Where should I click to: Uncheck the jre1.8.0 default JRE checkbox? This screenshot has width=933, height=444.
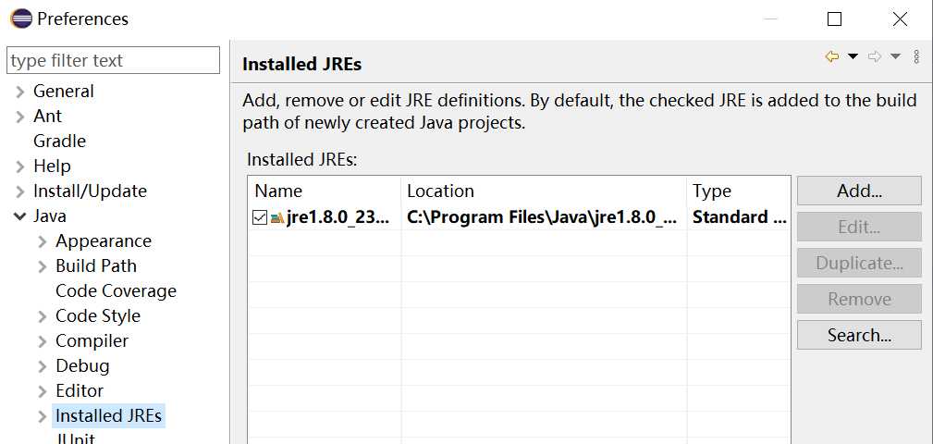coord(260,217)
